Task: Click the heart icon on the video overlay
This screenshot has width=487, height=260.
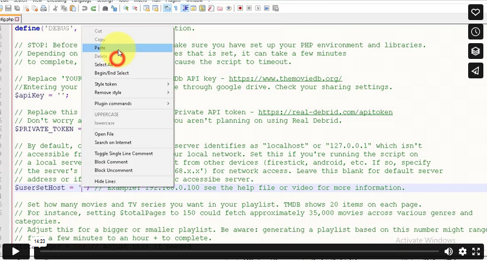Action: click(x=475, y=12)
